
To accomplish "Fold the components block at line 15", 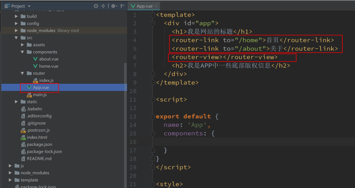I will pyautogui.click(x=153, y=133).
